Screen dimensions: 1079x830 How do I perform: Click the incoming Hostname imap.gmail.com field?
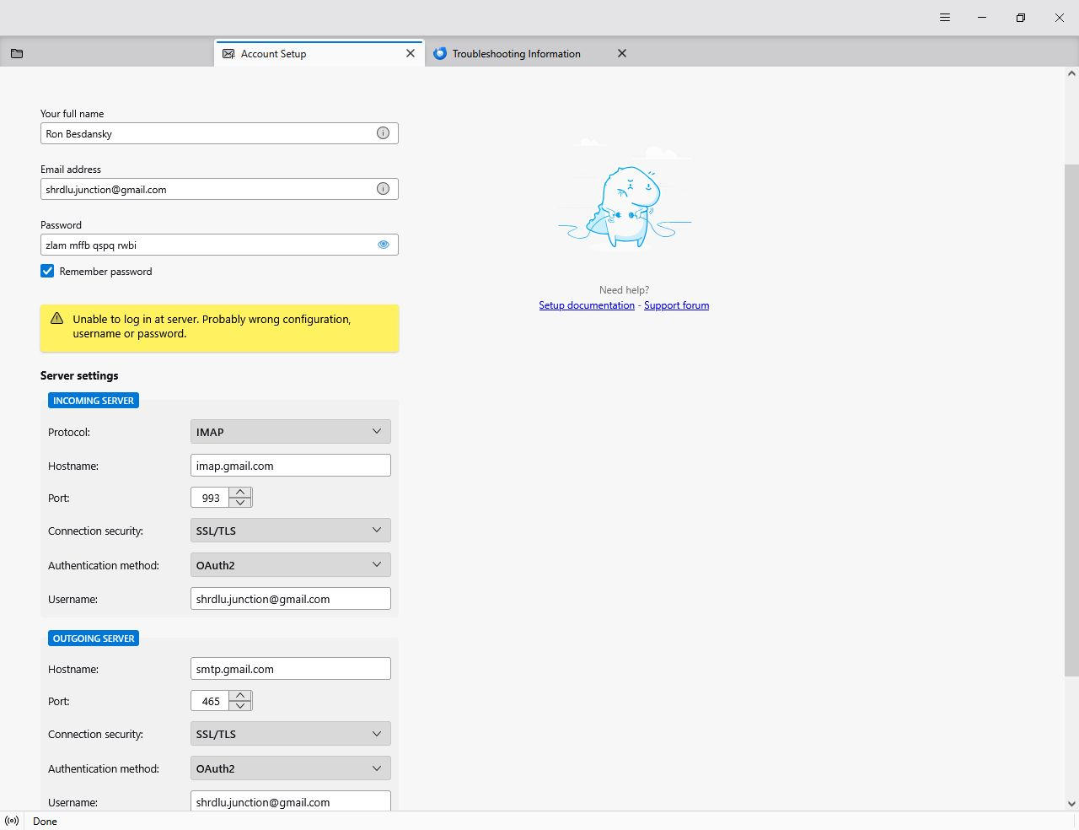click(x=290, y=466)
